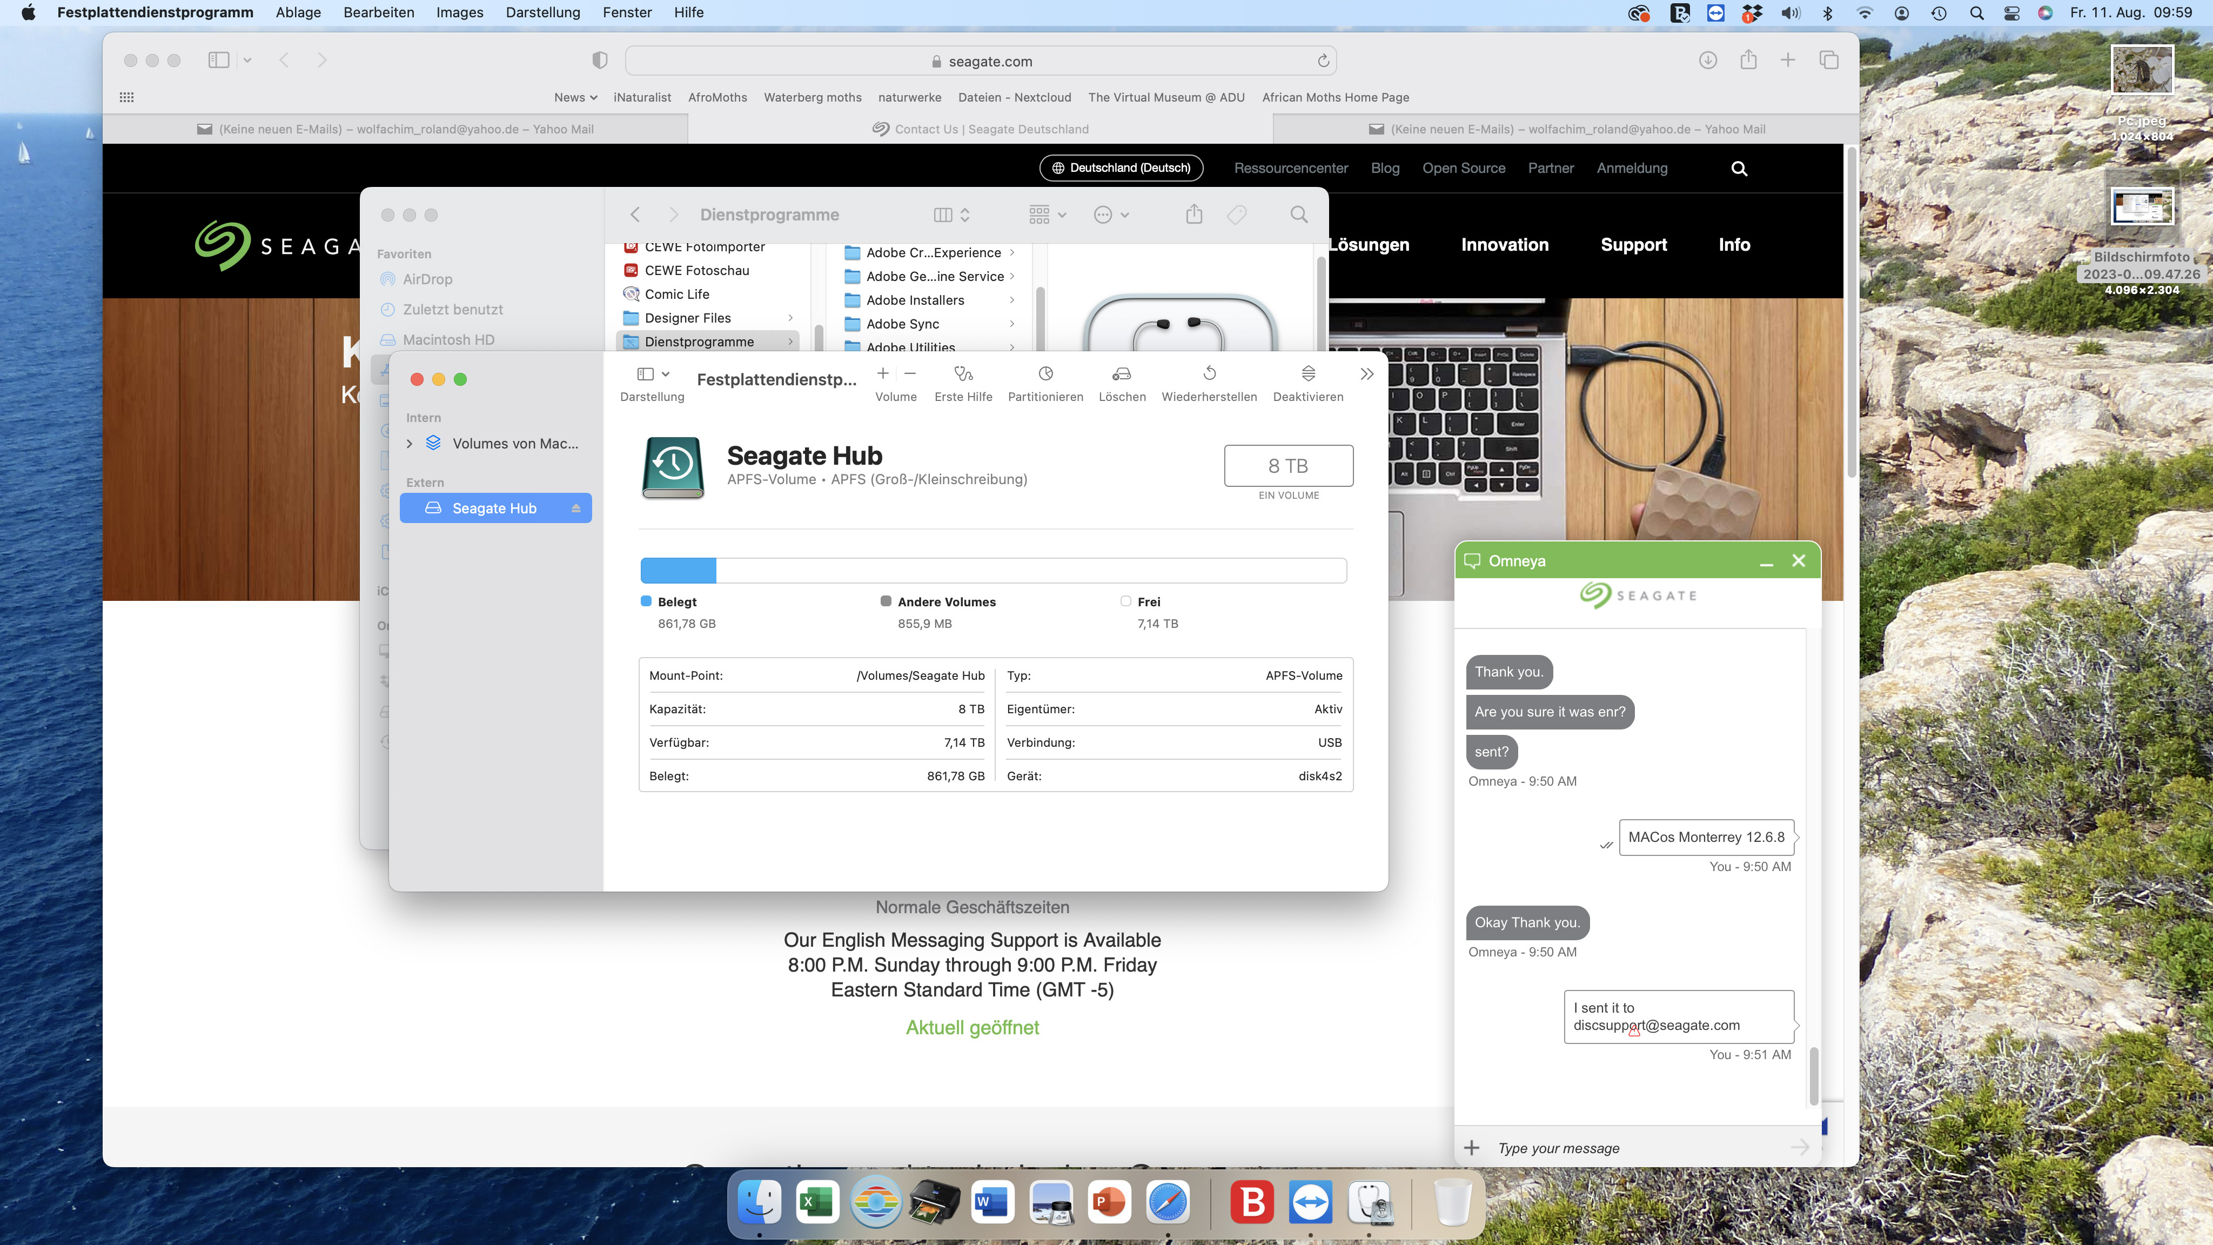Click attachment plus icon in chat
The width and height of the screenshot is (2213, 1245).
point(1472,1148)
